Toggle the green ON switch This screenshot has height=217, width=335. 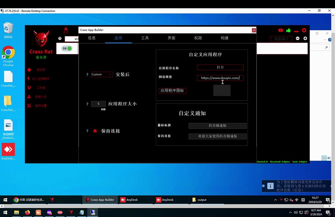(67, 49)
